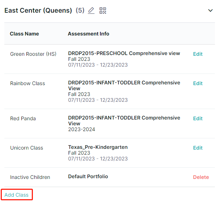The image size is (220, 205).
Task: Click the pencil edit icon beside East Center
Action: (x=91, y=11)
